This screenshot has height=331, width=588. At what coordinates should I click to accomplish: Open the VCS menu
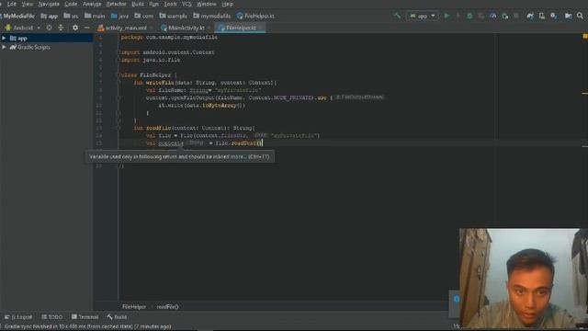point(187,4)
